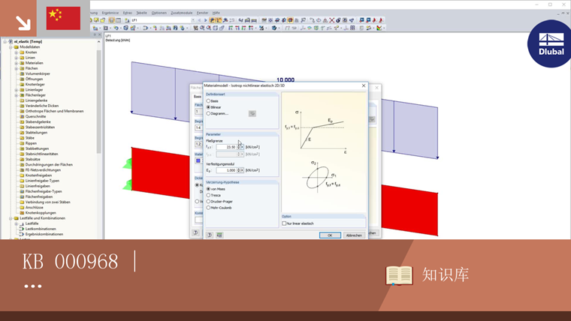Click the open book knowledge base icon

399,275
